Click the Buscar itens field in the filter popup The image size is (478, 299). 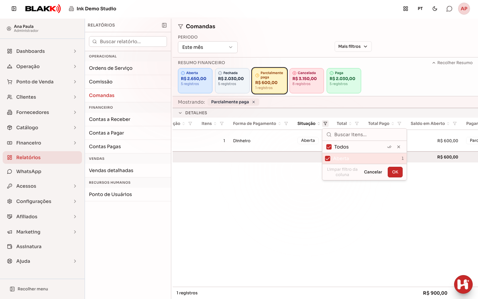pyautogui.click(x=364, y=135)
